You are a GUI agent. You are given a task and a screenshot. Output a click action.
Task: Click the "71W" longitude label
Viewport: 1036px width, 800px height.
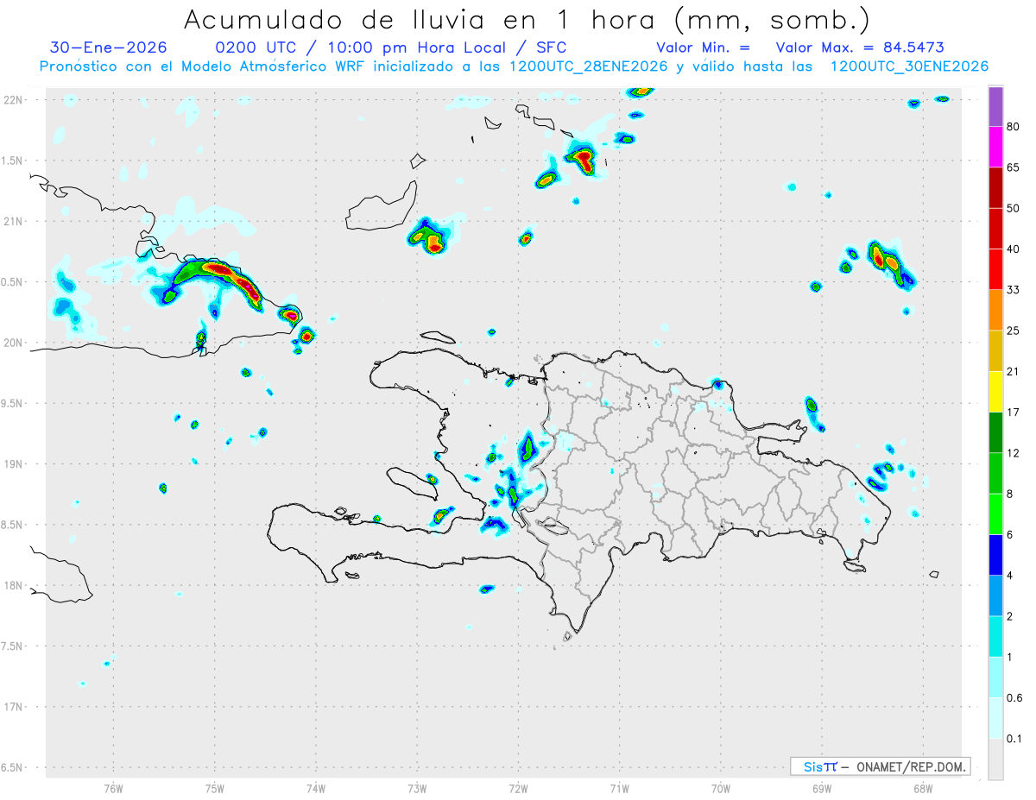[x=619, y=787]
